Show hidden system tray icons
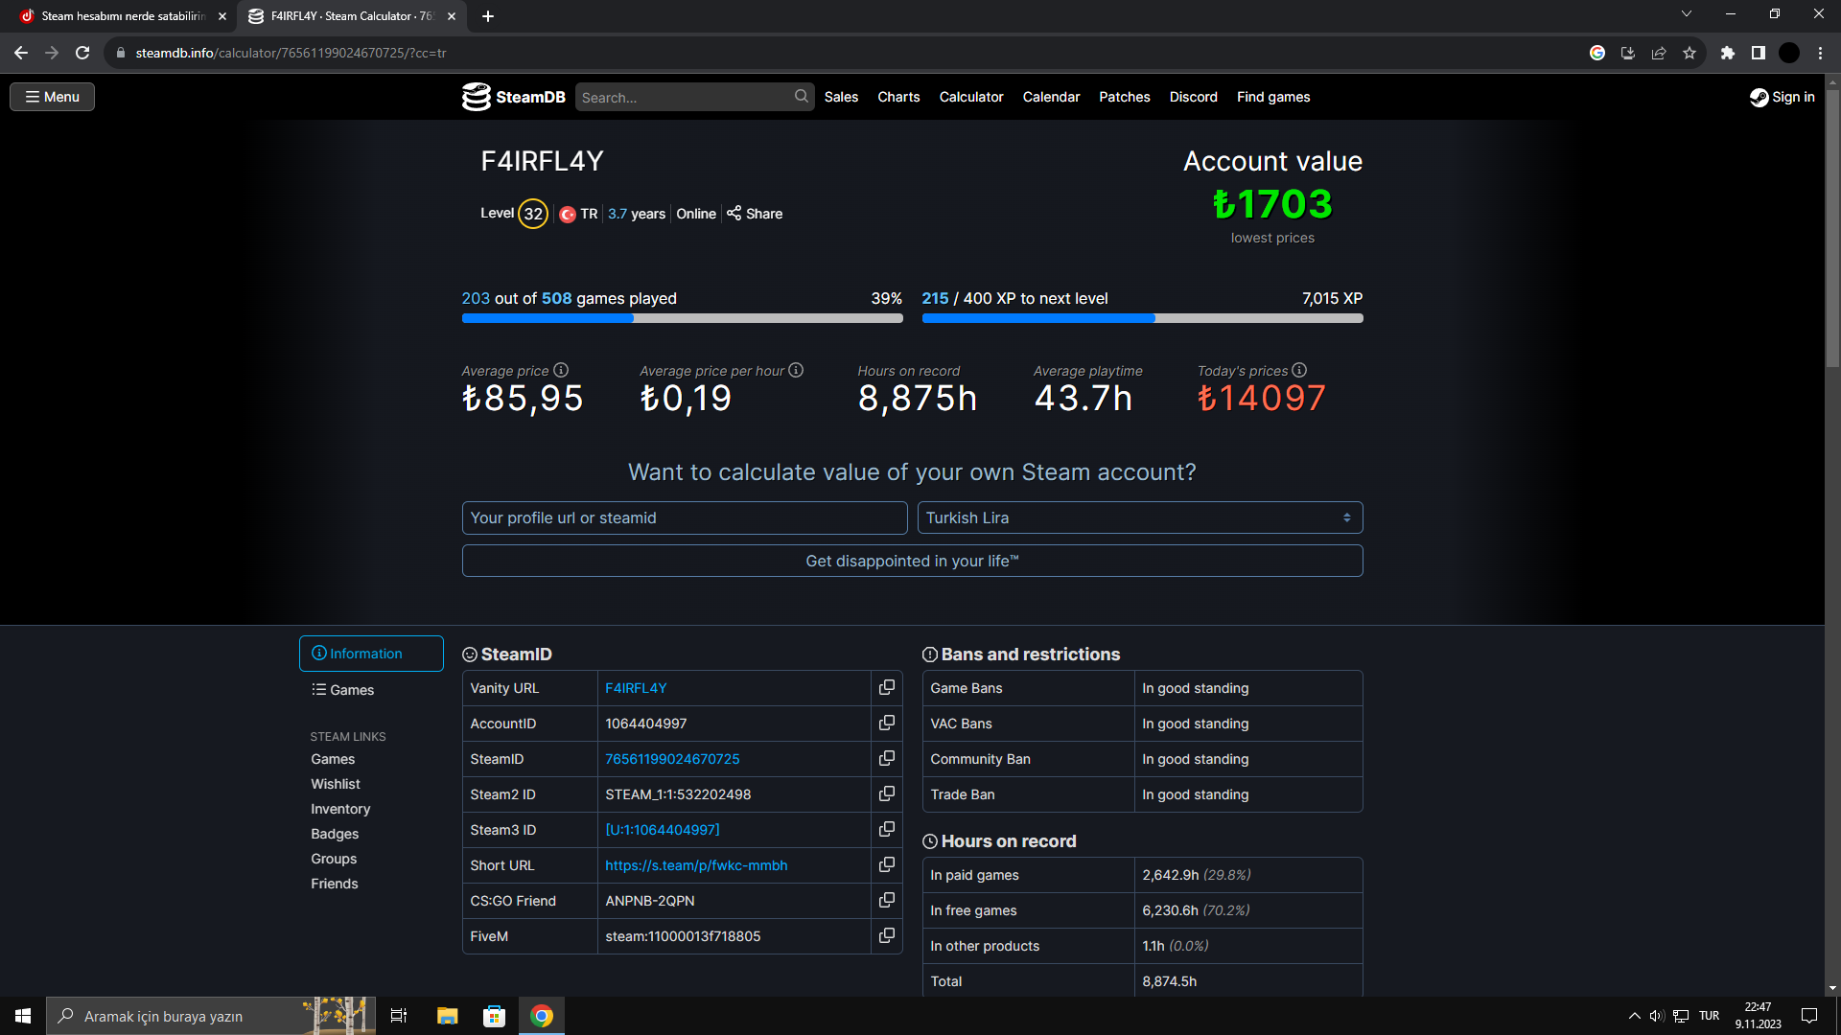The width and height of the screenshot is (1841, 1035). (1634, 1016)
